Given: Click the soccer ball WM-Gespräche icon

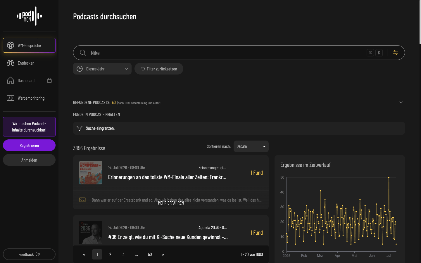Looking at the screenshot, I should (x=11, y=45).
